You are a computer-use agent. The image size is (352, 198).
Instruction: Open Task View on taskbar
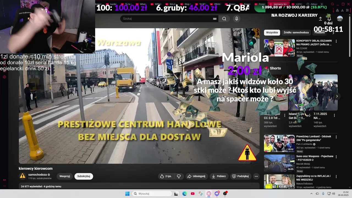click(x=176, y=194)
